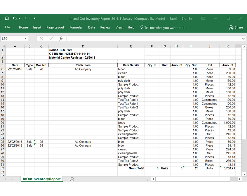Open the Page Layout ribbon tab
This screenshot has width=247, height=196.
pyautogui.click(x=55, y=27)
